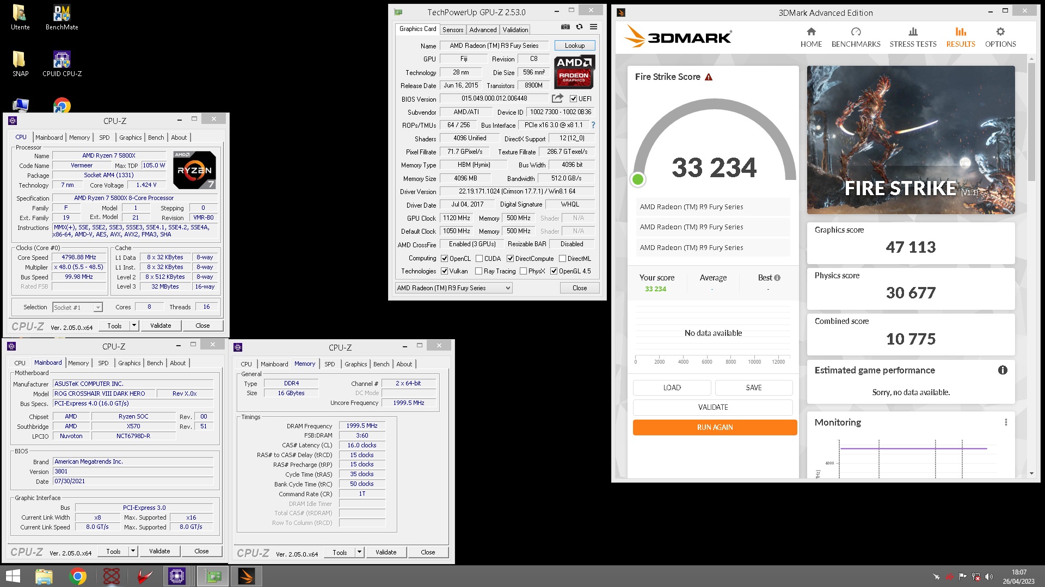Click the 3DMark BENCHMARKS gauge icon
Viewport: 1045px width, 587px height.
[856, 32]
